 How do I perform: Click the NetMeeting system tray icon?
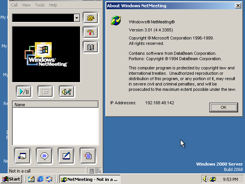(x=213, y=179)
